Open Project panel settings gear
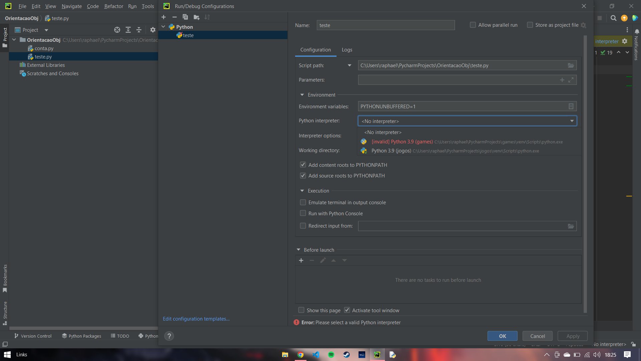The height and width of the screenshot is (361, 641). 153,30
